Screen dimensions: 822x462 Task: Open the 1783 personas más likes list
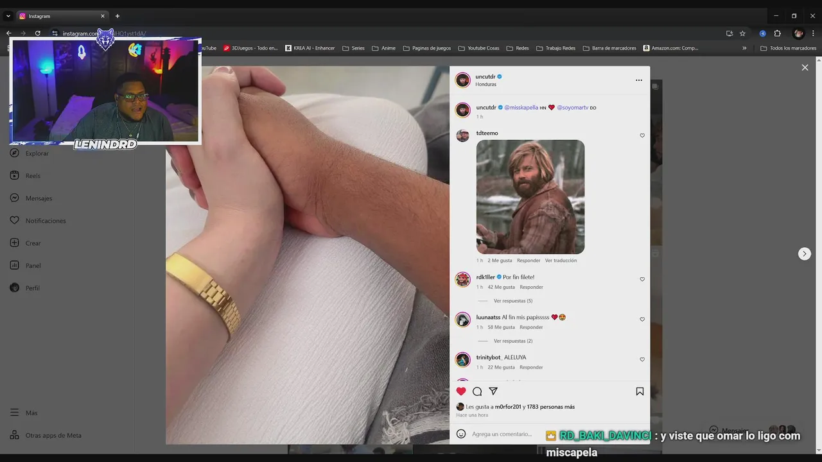click(550, 407)
